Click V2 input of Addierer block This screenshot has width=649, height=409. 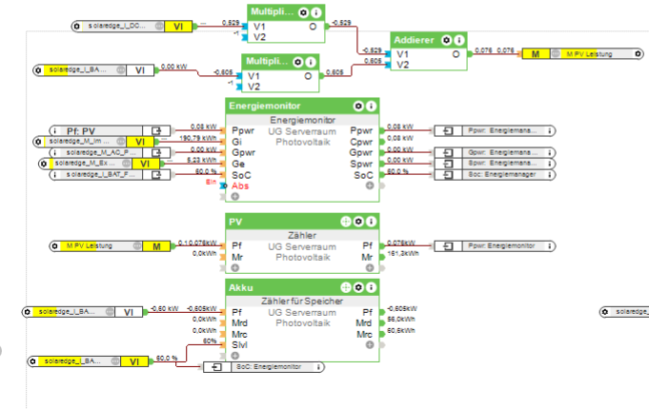[403, 65]
